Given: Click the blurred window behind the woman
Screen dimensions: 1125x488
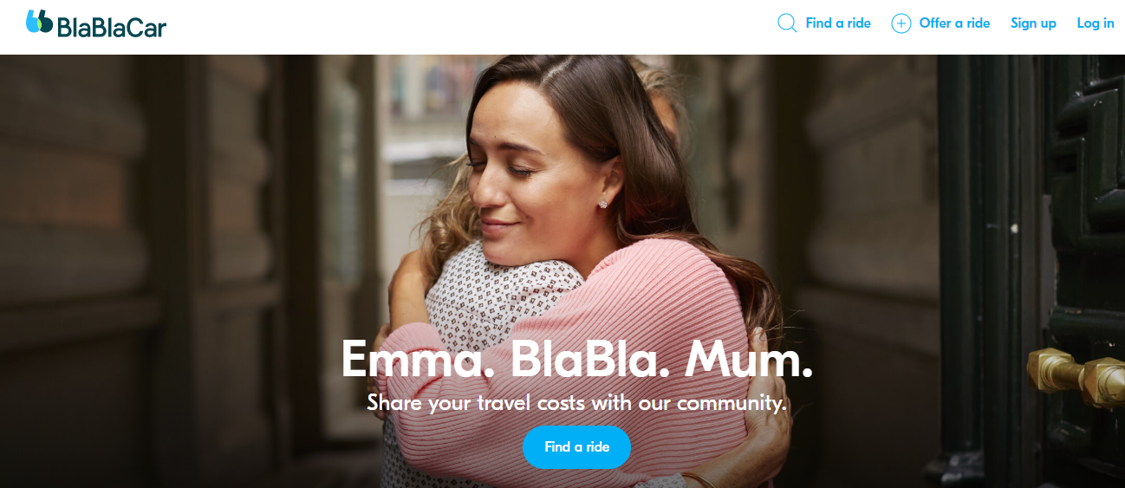Looking at the screenshot, I should tap(425, 113).
